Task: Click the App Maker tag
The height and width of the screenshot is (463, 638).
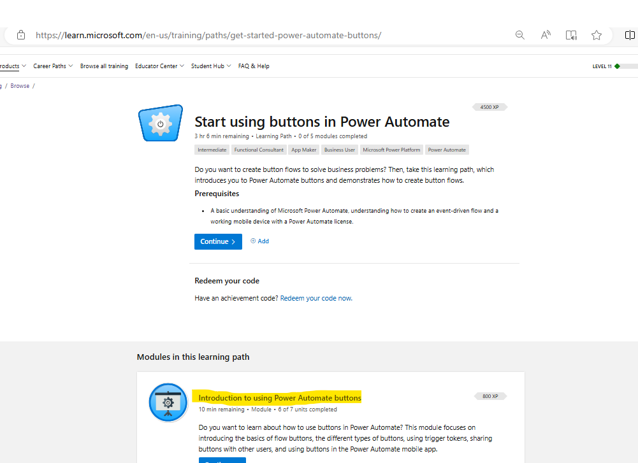Action: click(x=303, y=150)
